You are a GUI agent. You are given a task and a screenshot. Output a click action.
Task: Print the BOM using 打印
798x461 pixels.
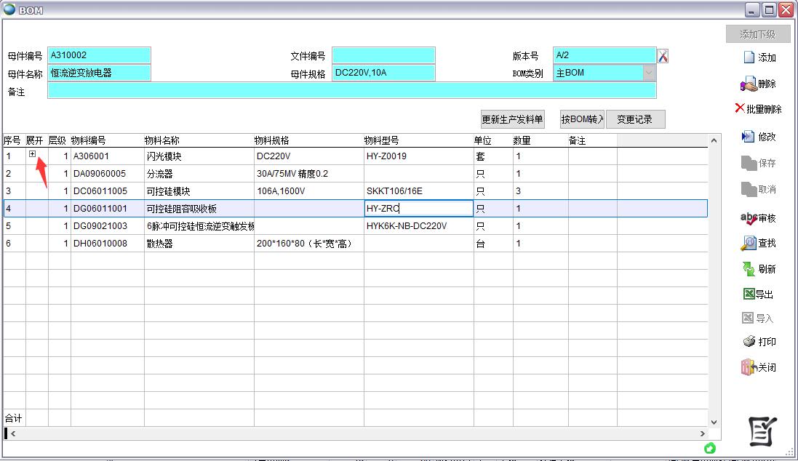pyautogui.click(x=759, y=342)
